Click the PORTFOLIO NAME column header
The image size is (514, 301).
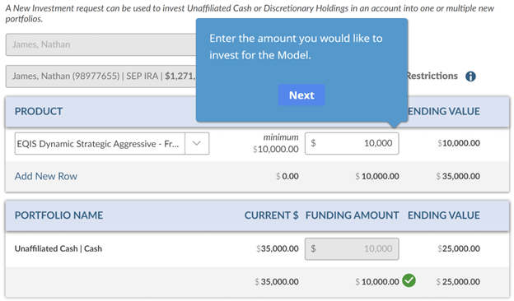coord(59,215)
